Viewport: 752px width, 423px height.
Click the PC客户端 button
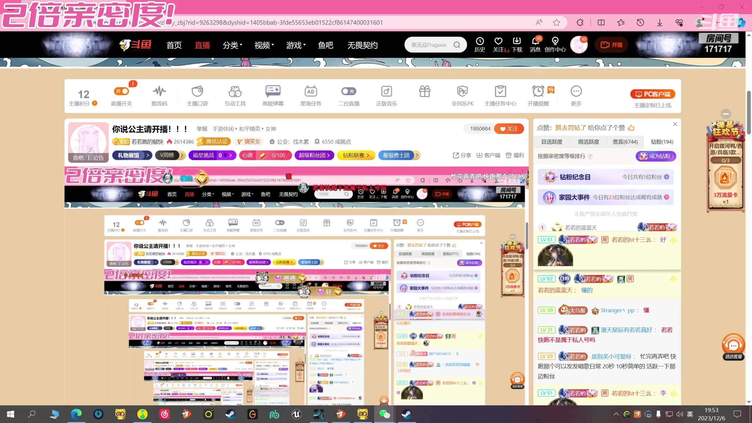653,94
